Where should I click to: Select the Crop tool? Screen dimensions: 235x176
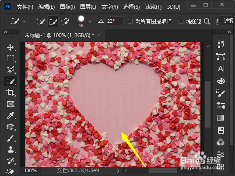[x=11, y=93]
